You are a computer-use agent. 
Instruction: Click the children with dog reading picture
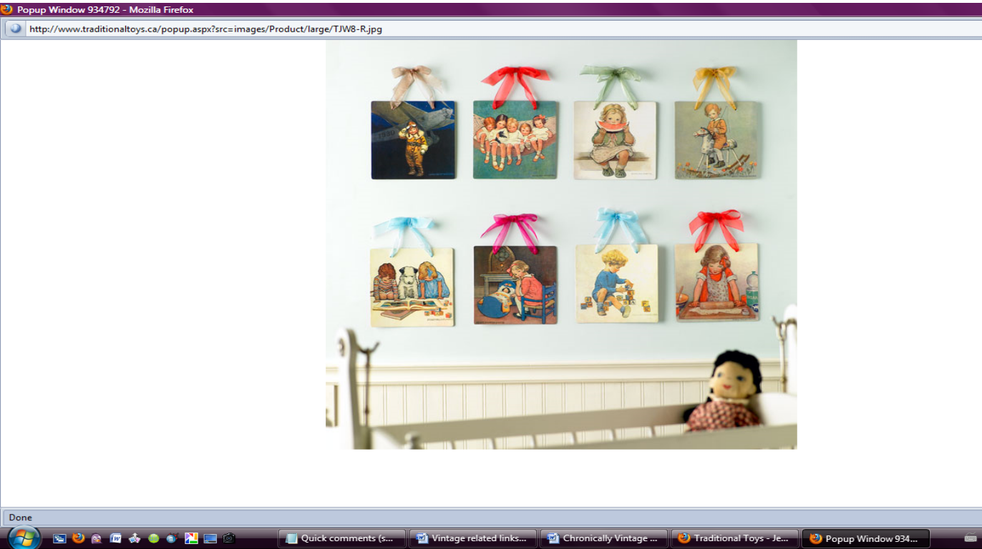(412, 287)
